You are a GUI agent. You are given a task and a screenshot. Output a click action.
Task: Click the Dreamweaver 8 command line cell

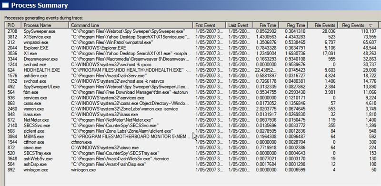(130, 59)
